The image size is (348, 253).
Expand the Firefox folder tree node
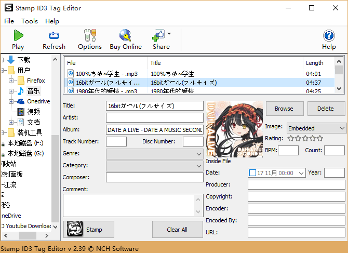[11, 81]
